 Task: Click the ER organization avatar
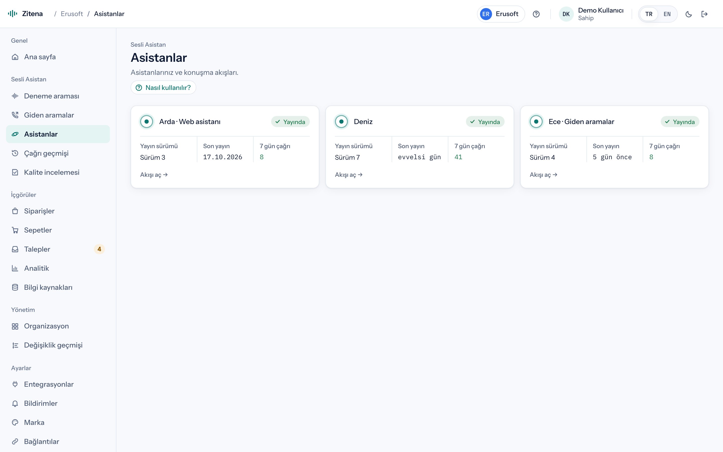tap(486, 14)
